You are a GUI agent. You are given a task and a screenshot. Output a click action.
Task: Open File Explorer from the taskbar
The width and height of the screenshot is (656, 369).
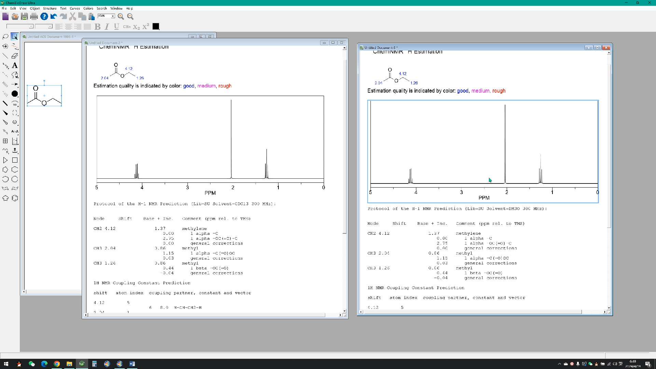pos(69,364)
